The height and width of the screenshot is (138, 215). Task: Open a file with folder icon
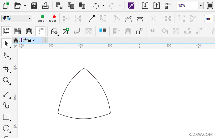(x=17, y=6)
